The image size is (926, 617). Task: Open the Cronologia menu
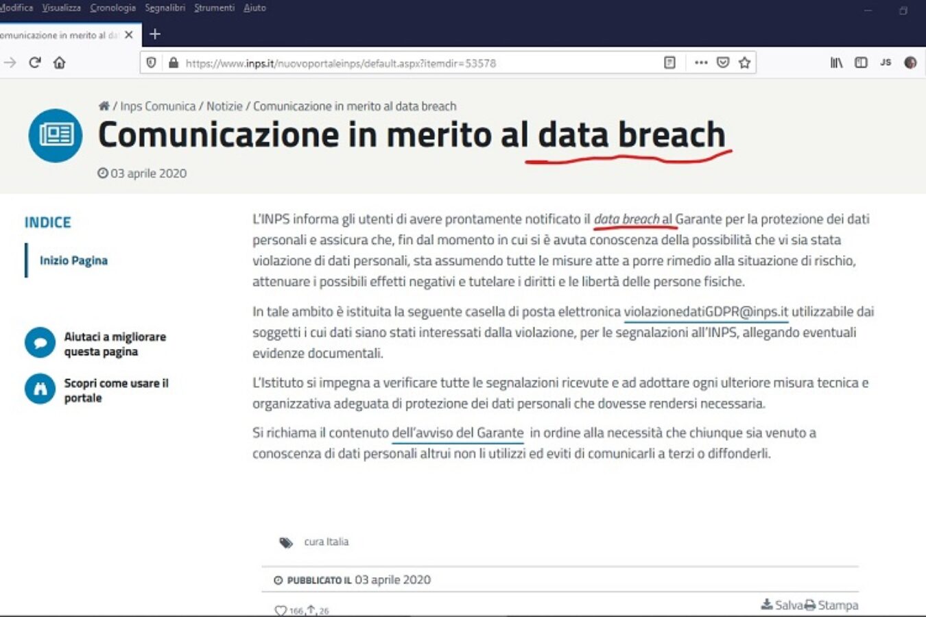click(112, 8)
